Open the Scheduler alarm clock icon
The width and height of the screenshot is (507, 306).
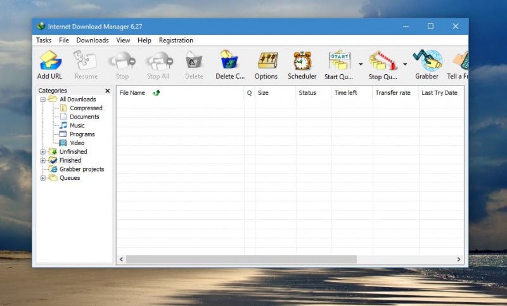(302, 61)
